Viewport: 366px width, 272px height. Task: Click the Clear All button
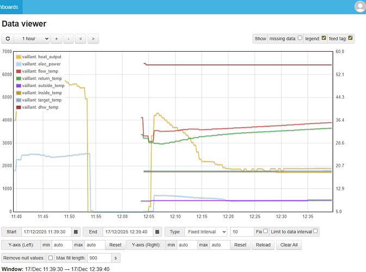click(x=288, y=245)
